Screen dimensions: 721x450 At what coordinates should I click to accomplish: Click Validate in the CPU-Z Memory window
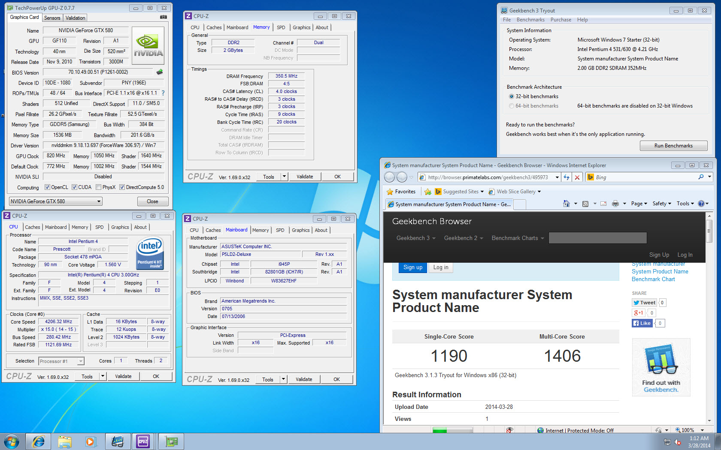pos(305,177)
